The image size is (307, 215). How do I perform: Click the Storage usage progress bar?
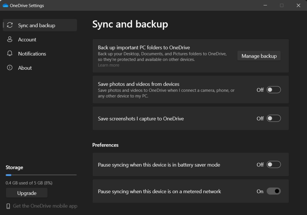(x=41, y=175)
